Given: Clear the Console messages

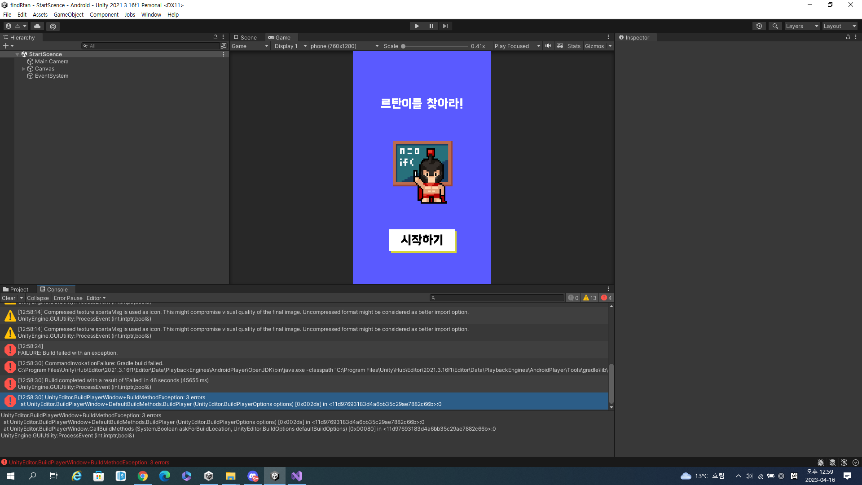Looking at the screenshot, I should [x=9, y=298].
